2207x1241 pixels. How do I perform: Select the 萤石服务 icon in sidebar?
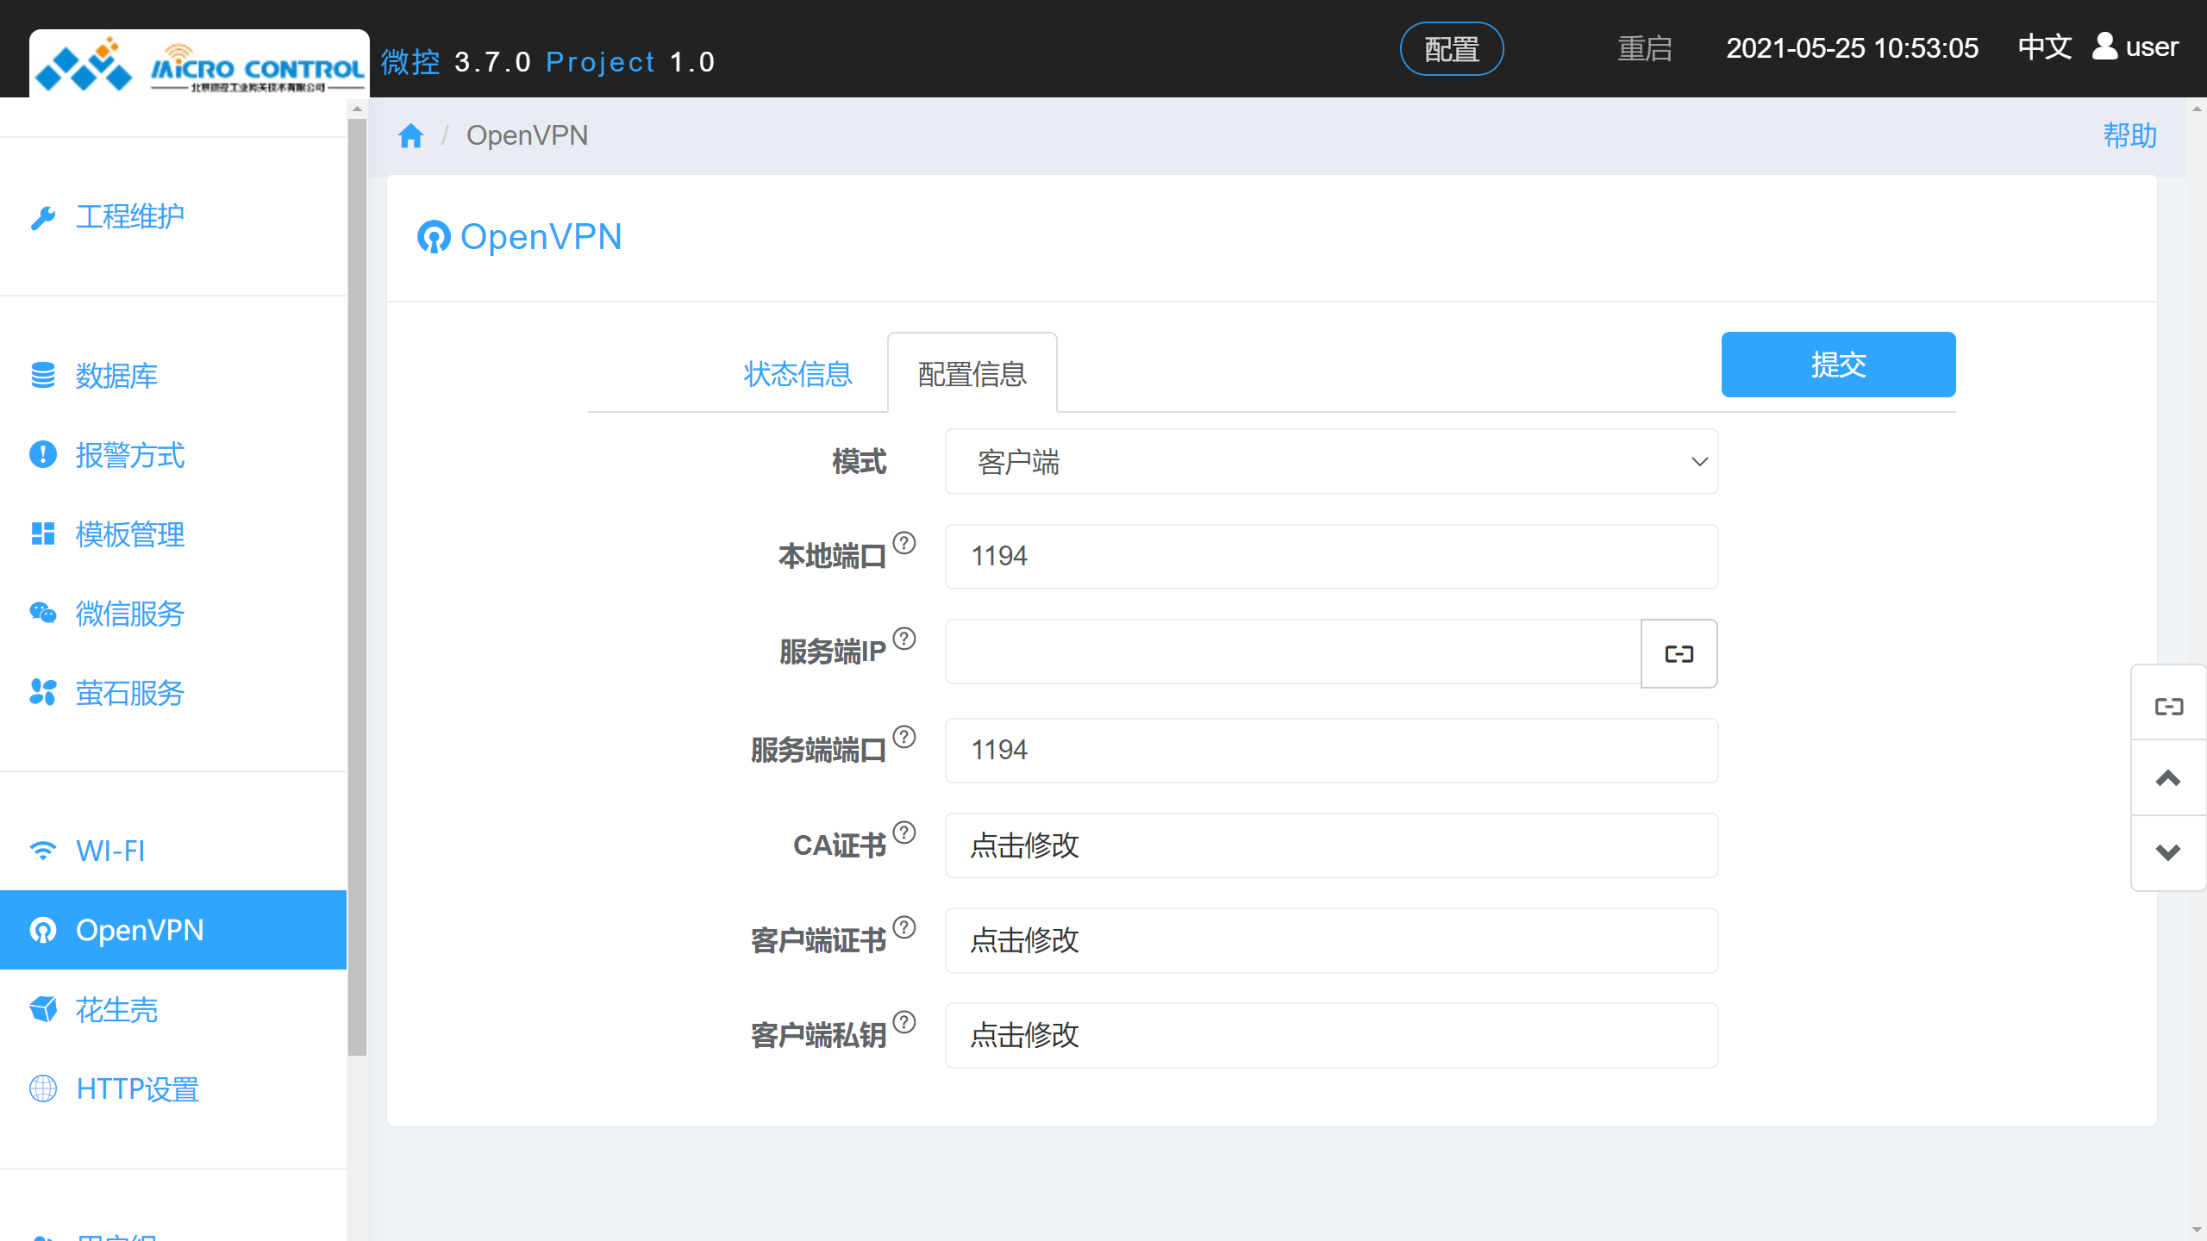43,693
